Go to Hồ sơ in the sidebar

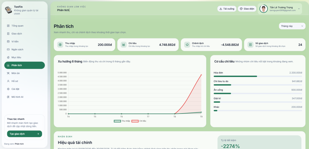coord(24,81)
